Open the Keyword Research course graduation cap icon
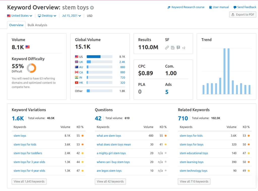The height and width of the screenshot is (191, 258). tap(169, 7)
